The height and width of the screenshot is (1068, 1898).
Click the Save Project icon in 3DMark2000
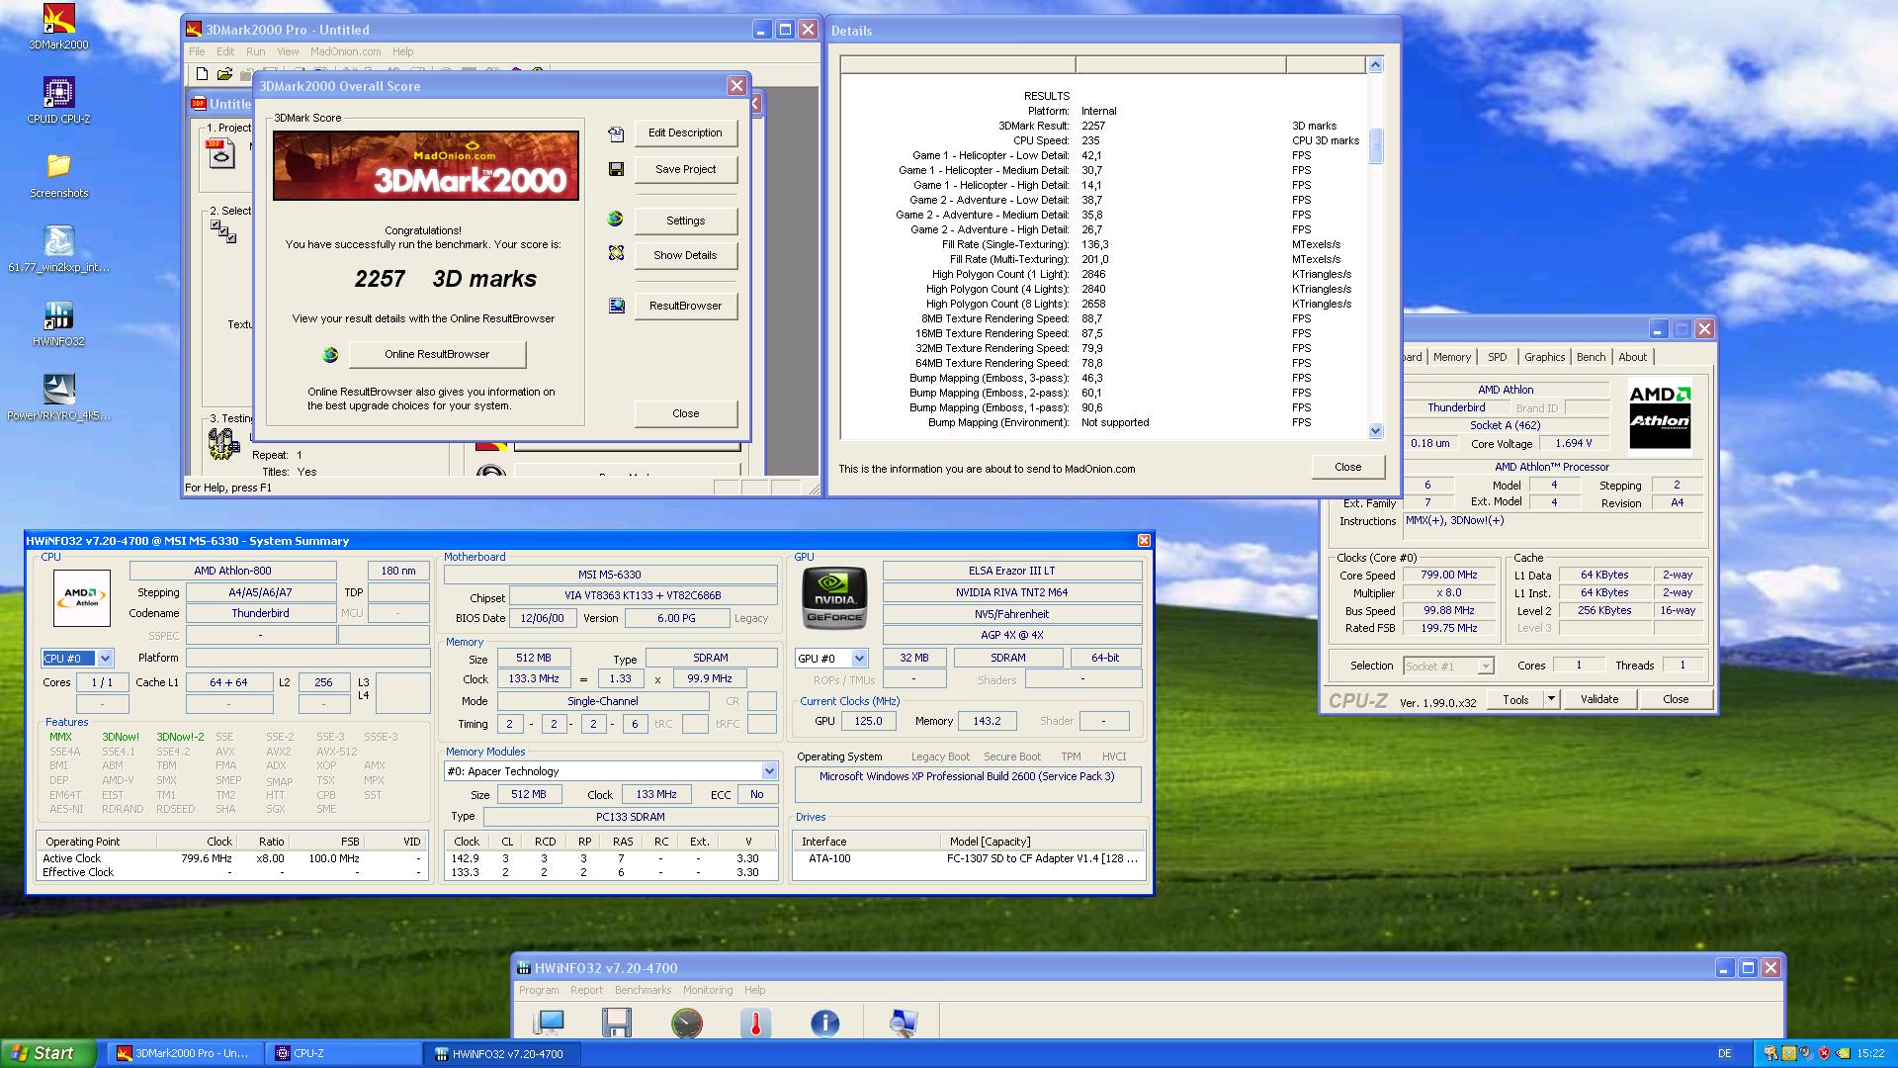[x=615, y=168]
